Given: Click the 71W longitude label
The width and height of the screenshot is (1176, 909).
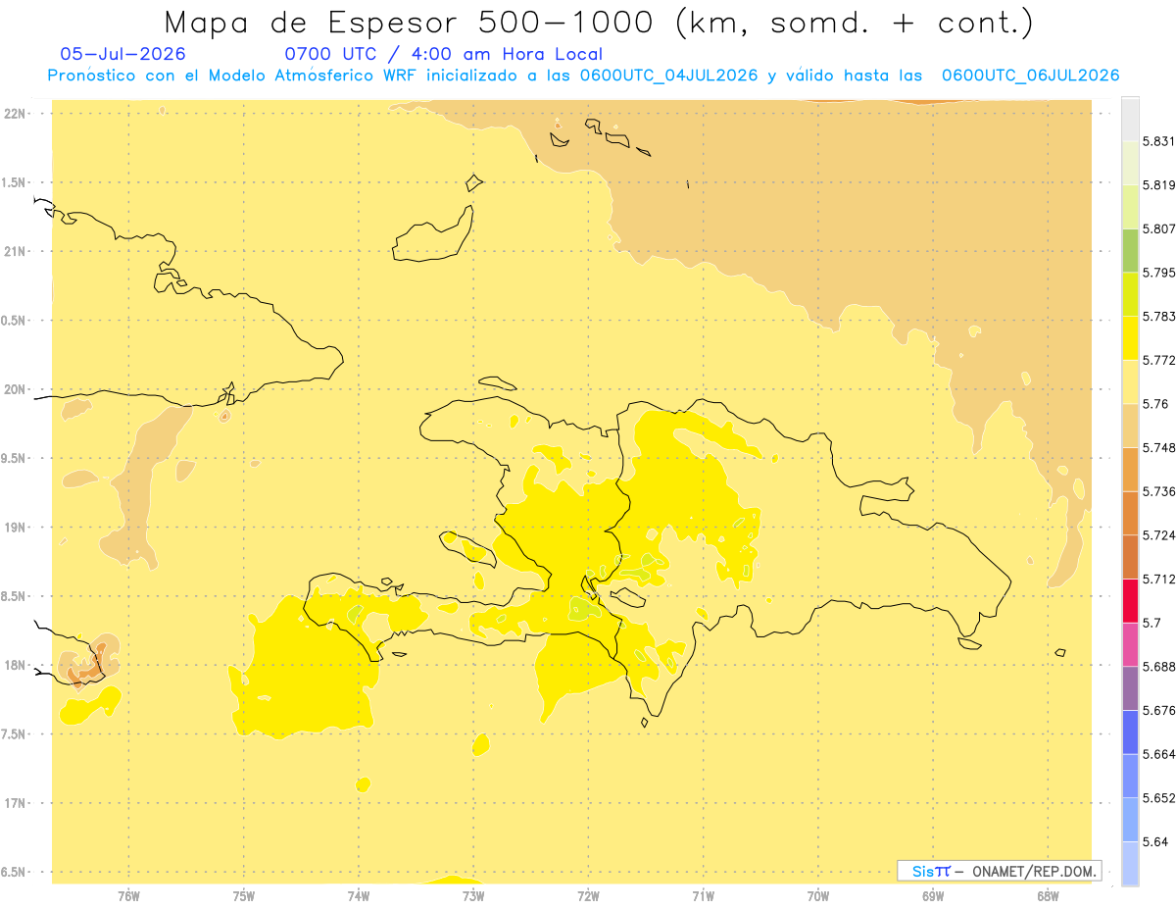Looking at the screenshot, I should point(703,895).
